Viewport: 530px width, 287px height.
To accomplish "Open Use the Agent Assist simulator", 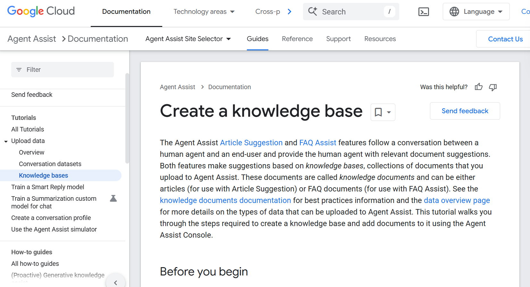I will [x=54, y=229].
